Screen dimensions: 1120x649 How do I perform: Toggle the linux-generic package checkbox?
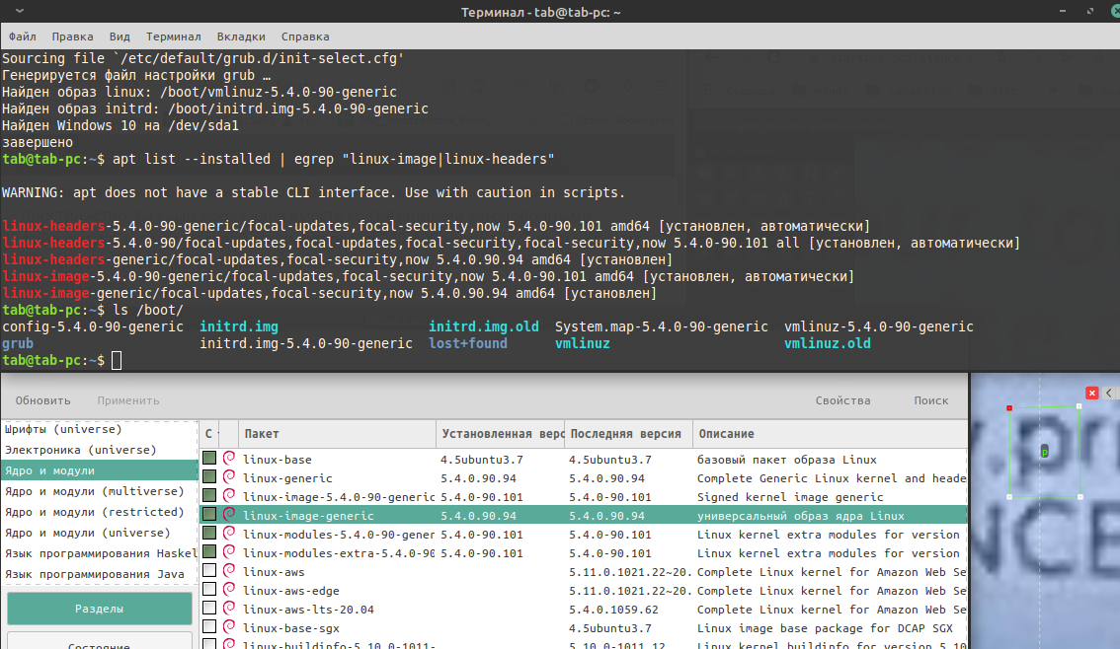[x=209, y=476]
